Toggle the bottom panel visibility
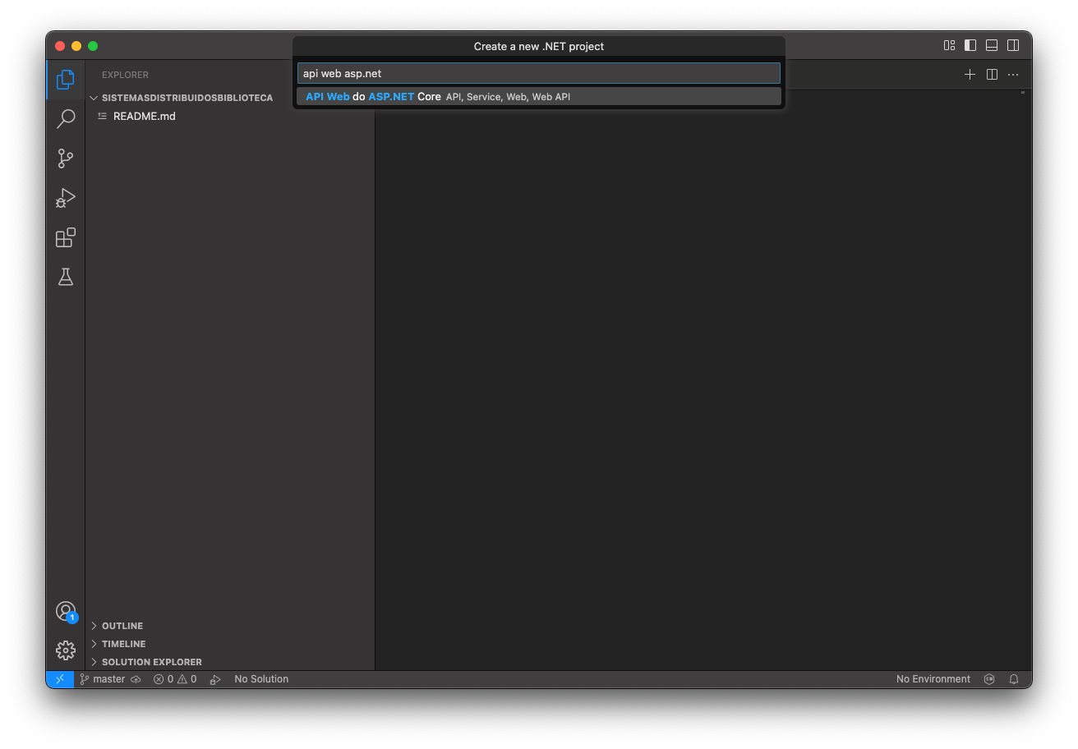 pyautogui.click(x=992, y=46)
